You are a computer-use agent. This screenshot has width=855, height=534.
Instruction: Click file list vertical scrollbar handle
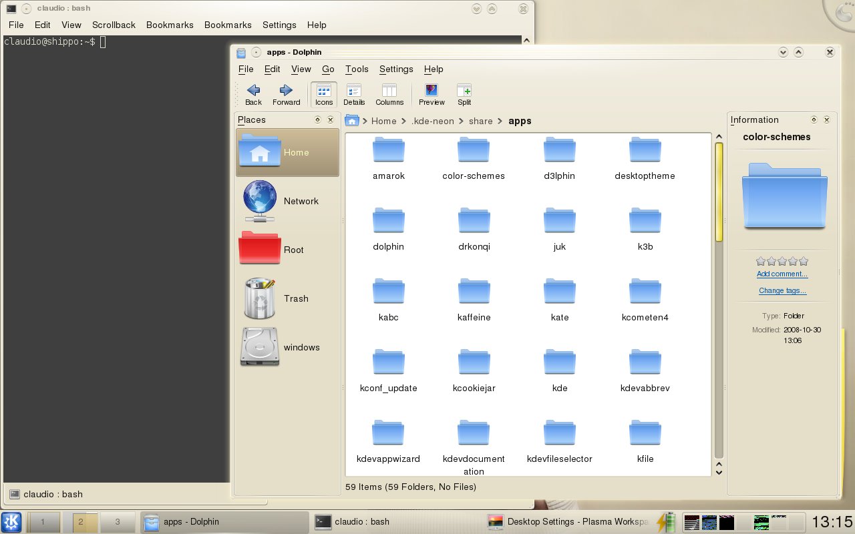(719, 192)
